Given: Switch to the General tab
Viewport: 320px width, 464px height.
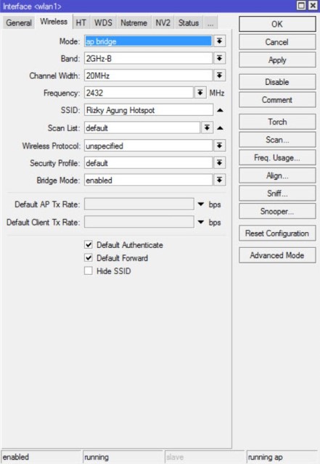Looking at the screenshot, I should (19, 22).
